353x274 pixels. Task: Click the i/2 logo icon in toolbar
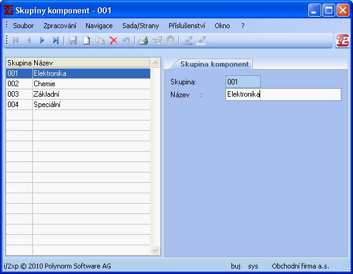click(343, 40)
